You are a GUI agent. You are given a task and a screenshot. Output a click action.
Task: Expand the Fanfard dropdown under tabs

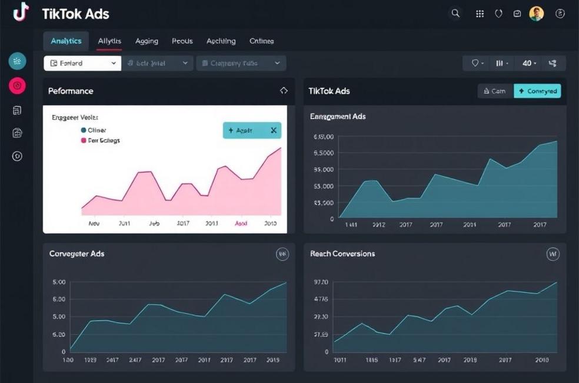81,63
